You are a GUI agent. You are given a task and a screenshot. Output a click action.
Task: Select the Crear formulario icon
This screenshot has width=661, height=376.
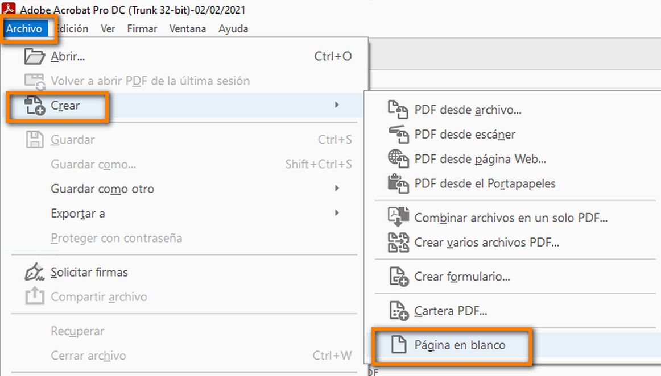399,277
